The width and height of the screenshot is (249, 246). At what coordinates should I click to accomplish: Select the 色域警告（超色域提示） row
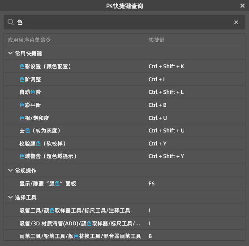tap(124, 156)
